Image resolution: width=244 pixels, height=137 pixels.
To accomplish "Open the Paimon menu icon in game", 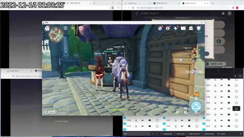I will click(47, 28).
